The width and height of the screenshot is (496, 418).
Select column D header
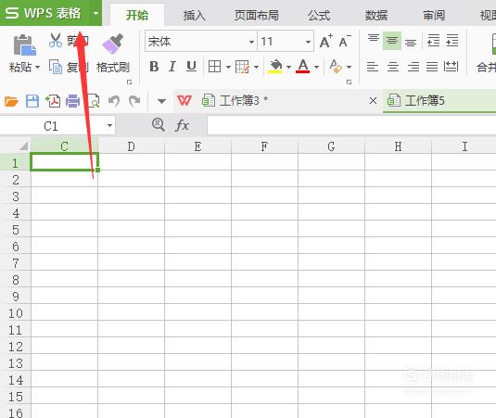[x=132, y=146]
